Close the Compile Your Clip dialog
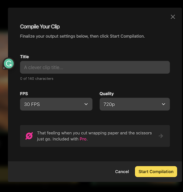Screen dimensions: 183x192 click(x=173, y=17)
